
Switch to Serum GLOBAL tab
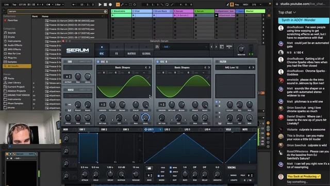click(x=146, y=50)
